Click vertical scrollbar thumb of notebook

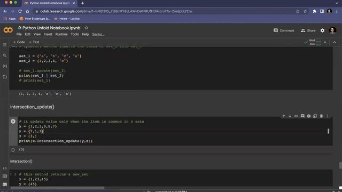[340, 165]
